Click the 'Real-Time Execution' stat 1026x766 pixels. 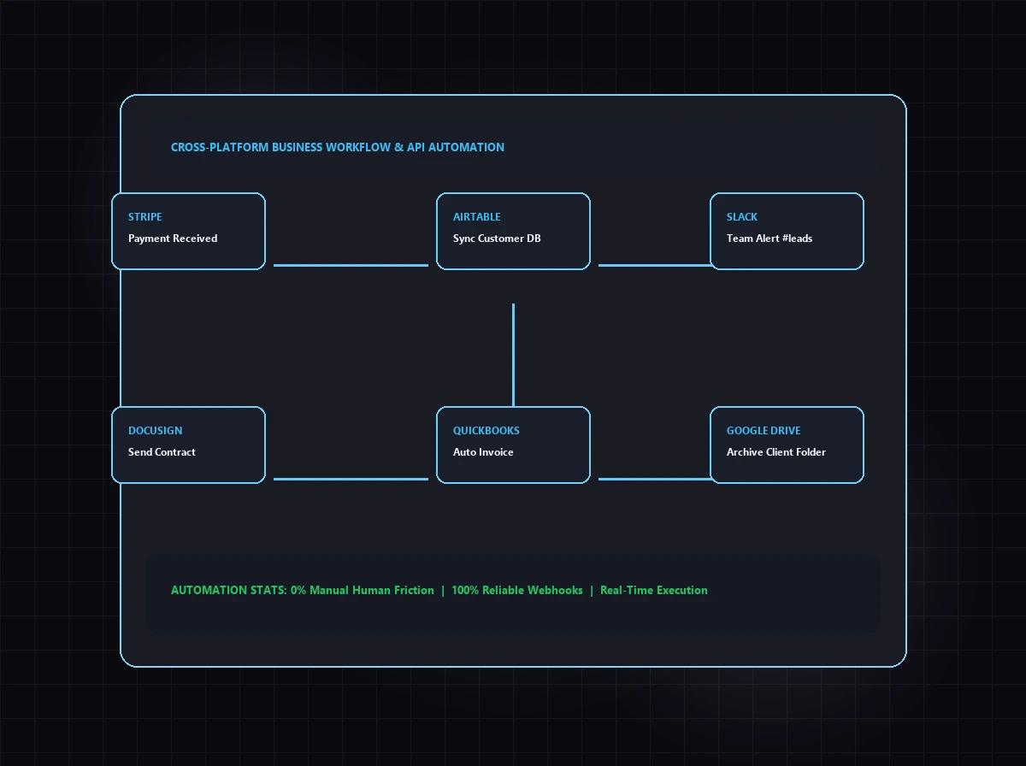pyautogui.click(x=654, y=590)
